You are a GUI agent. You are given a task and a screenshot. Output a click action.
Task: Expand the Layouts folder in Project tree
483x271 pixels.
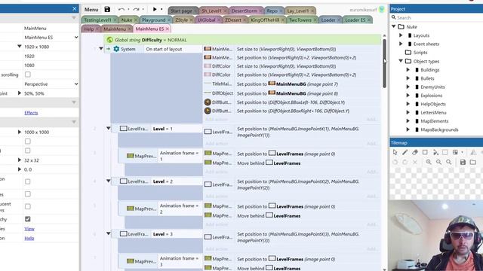401,35
